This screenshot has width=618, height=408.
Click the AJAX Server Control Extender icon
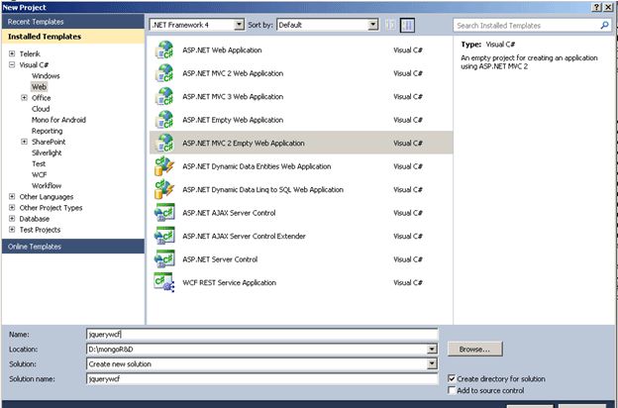164,236
